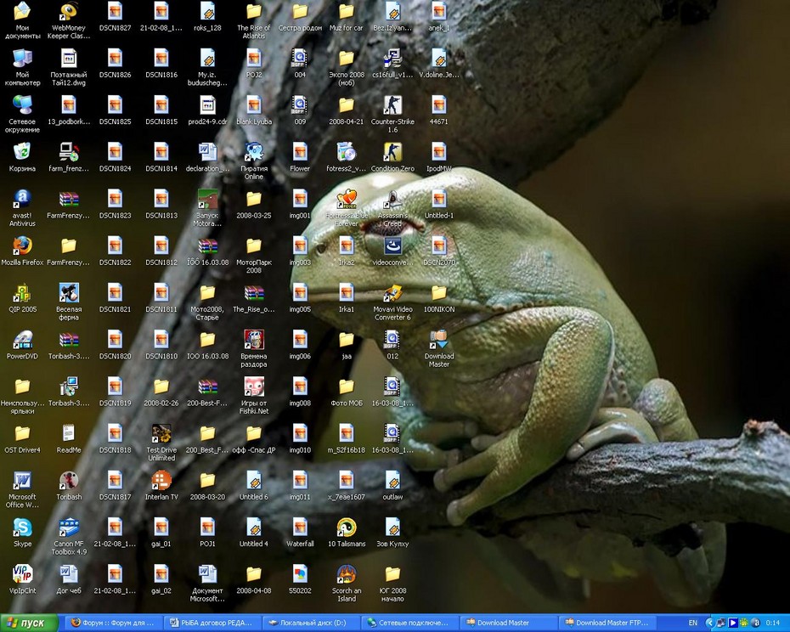Click the avast tray icon

(x=754, y=623)
